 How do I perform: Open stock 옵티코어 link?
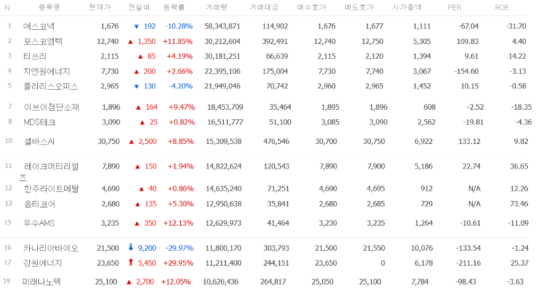[39, 204]
